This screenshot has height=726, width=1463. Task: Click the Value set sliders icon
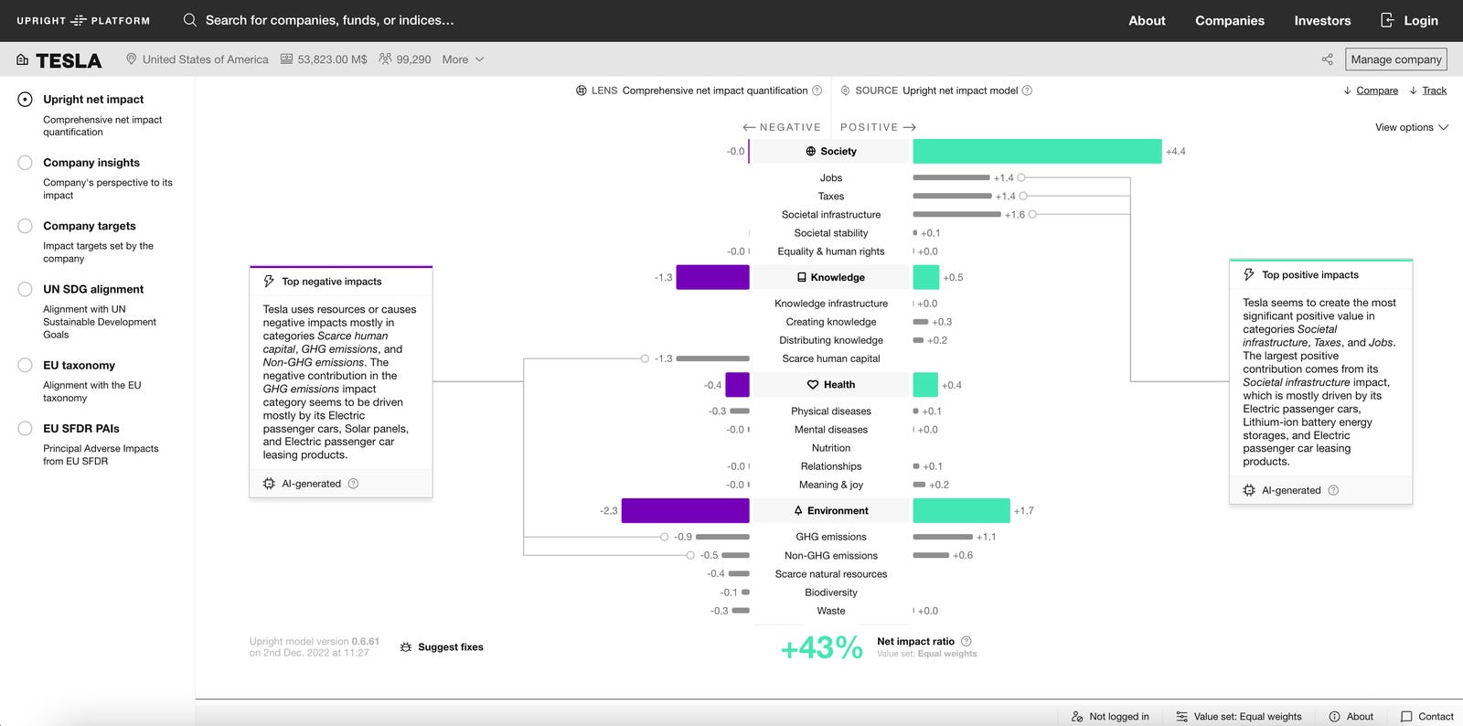point(1181,717)
